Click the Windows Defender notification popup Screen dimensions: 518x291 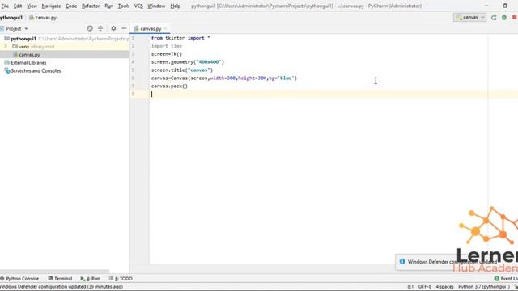pos(456,262)
